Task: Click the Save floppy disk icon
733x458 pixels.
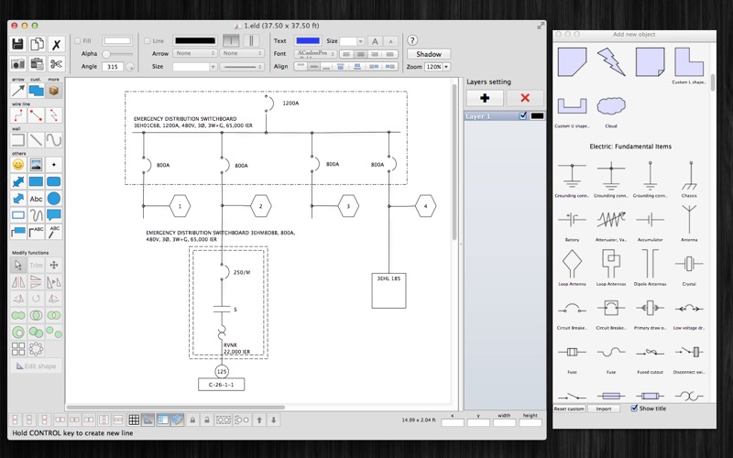Action: click(x=16, y=44)
